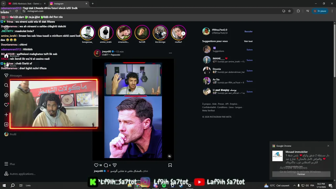
Task: Open more options on jneyn00 post
Action: click(170, 53)
